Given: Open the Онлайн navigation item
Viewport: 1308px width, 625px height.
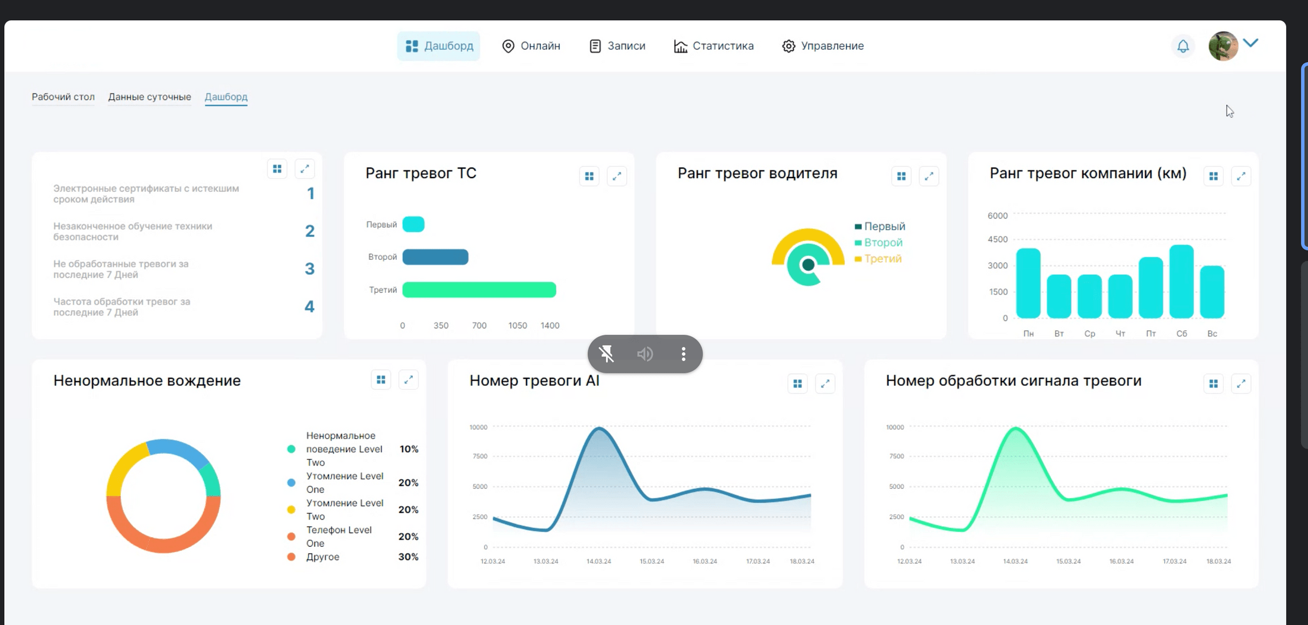Looking at the screenshot, I should (531, 46).
